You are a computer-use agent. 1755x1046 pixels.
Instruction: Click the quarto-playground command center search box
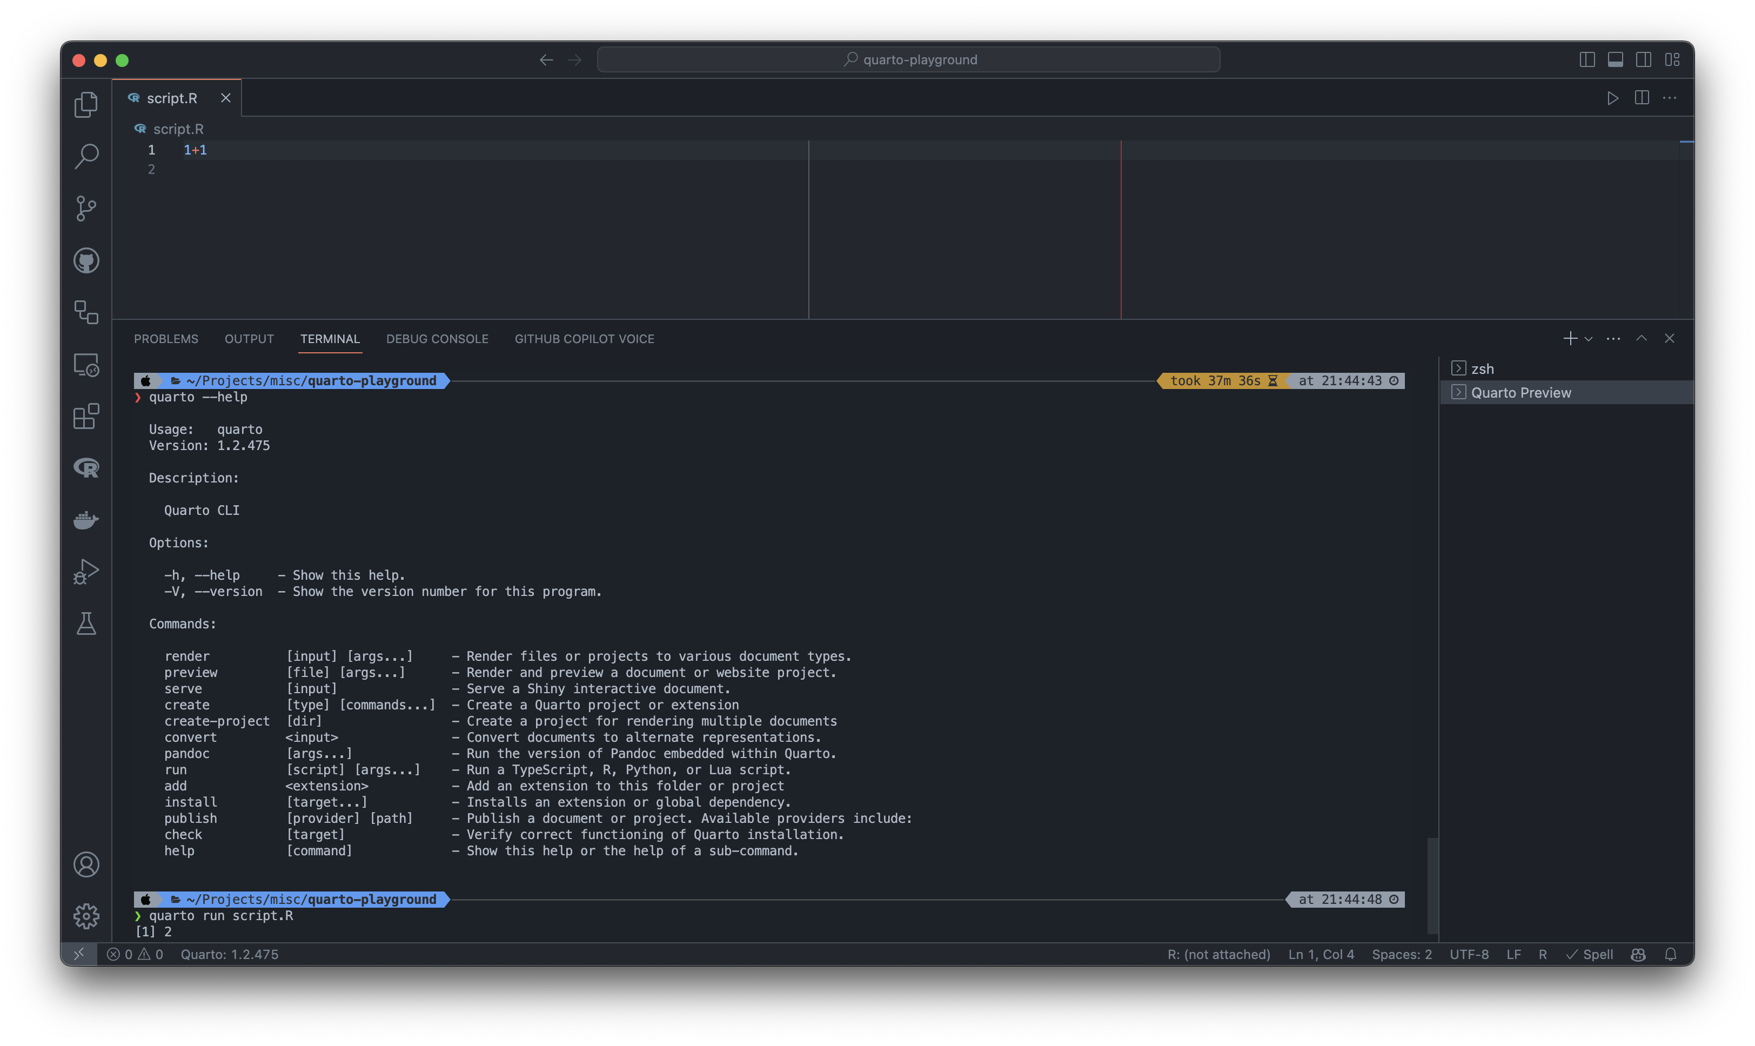click(x=908, y=60)
